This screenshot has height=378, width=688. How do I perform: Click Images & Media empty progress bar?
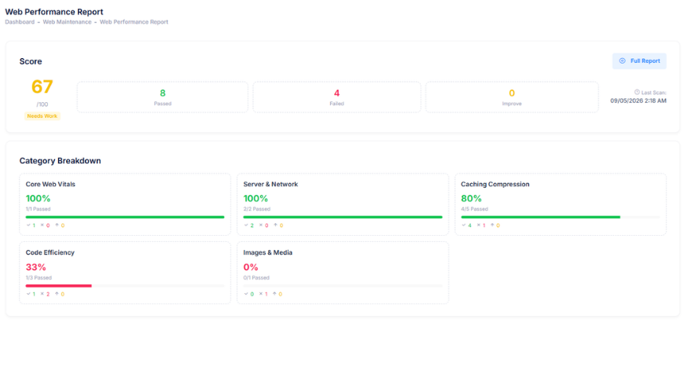(343, 286)
